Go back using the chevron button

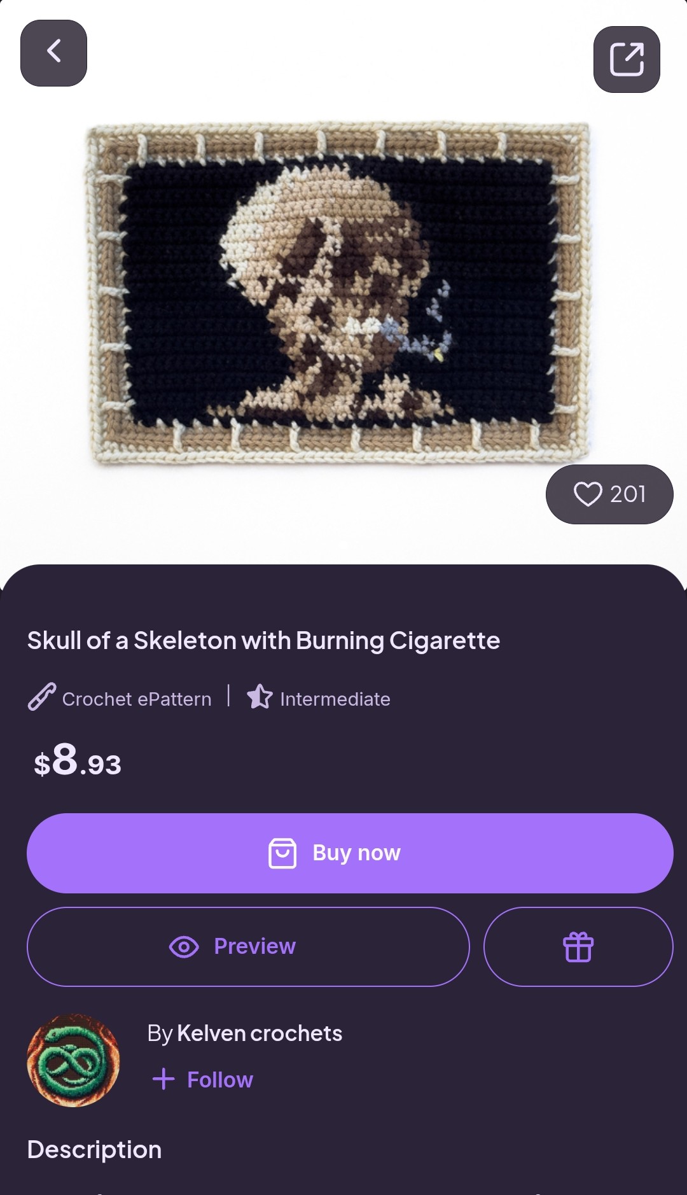point(53,53)
